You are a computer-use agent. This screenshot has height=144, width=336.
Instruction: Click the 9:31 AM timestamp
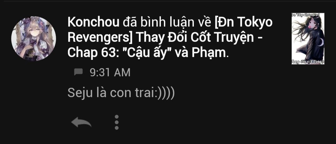tap(110, 72)
